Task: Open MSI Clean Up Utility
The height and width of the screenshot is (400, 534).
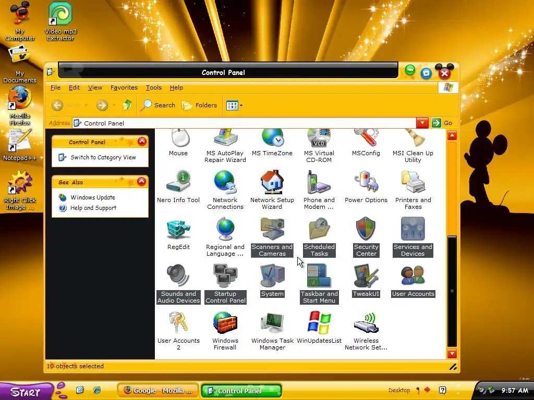Action: 413,146
